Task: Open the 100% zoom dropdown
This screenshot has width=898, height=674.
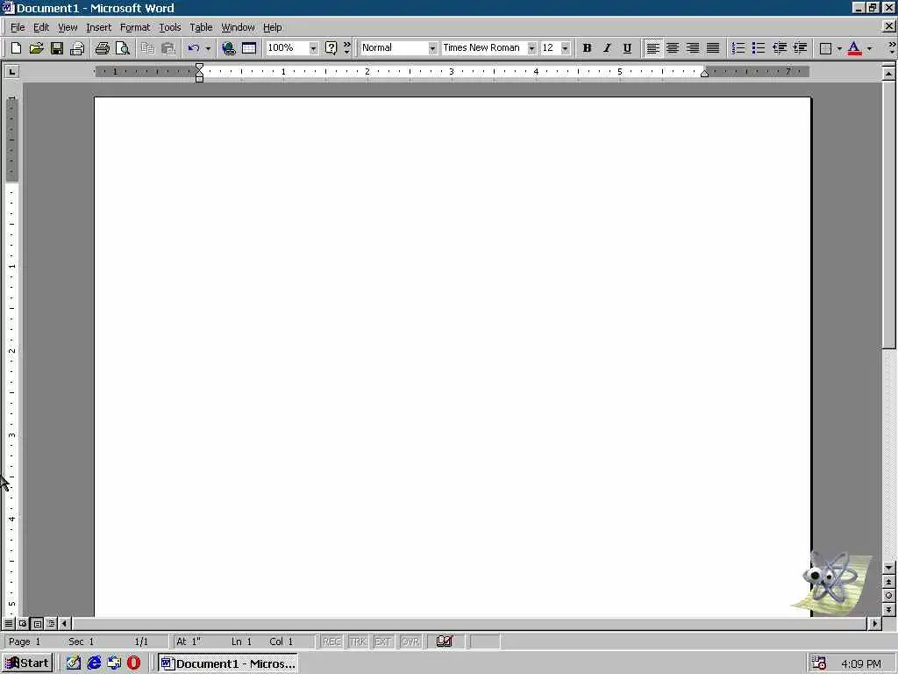Action: 313,48
